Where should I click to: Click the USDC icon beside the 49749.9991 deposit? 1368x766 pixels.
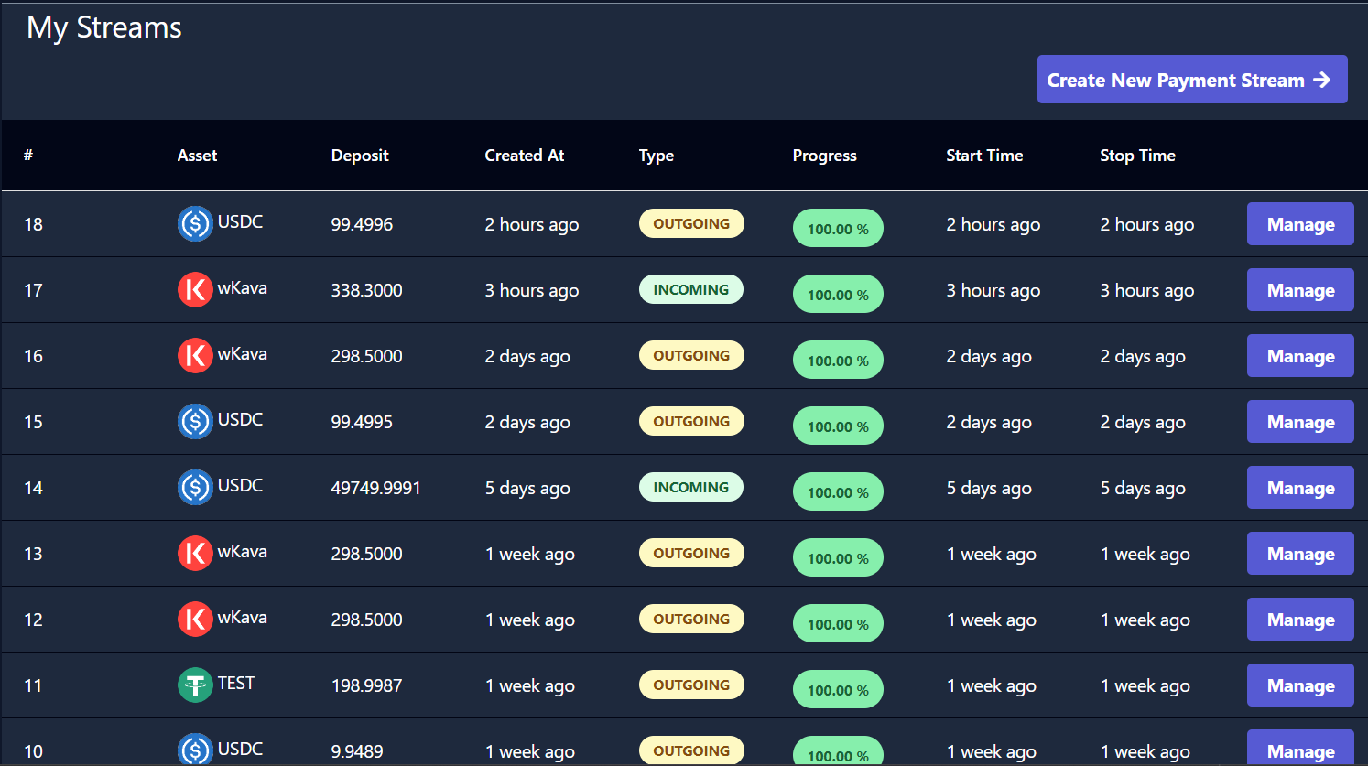pos(194,487)
